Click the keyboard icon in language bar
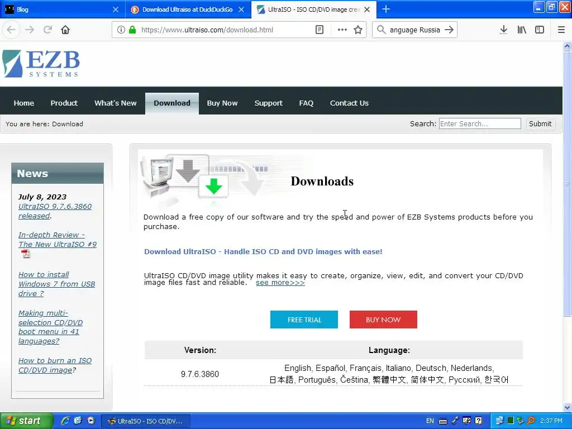This screenshot has width=572, height=429. pyautogui.click(x=443, y=421)
